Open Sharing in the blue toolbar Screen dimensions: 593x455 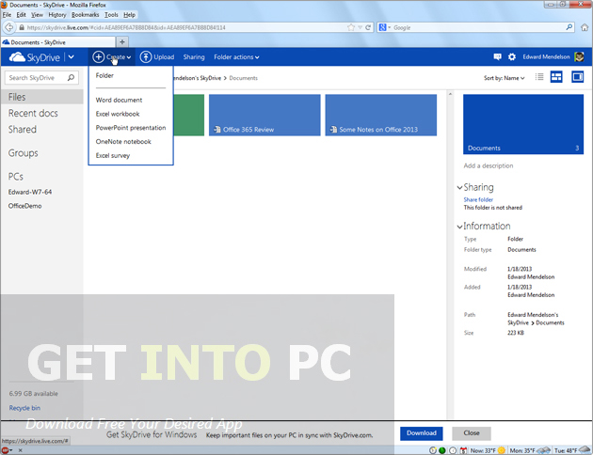click(x=194, y=57)
